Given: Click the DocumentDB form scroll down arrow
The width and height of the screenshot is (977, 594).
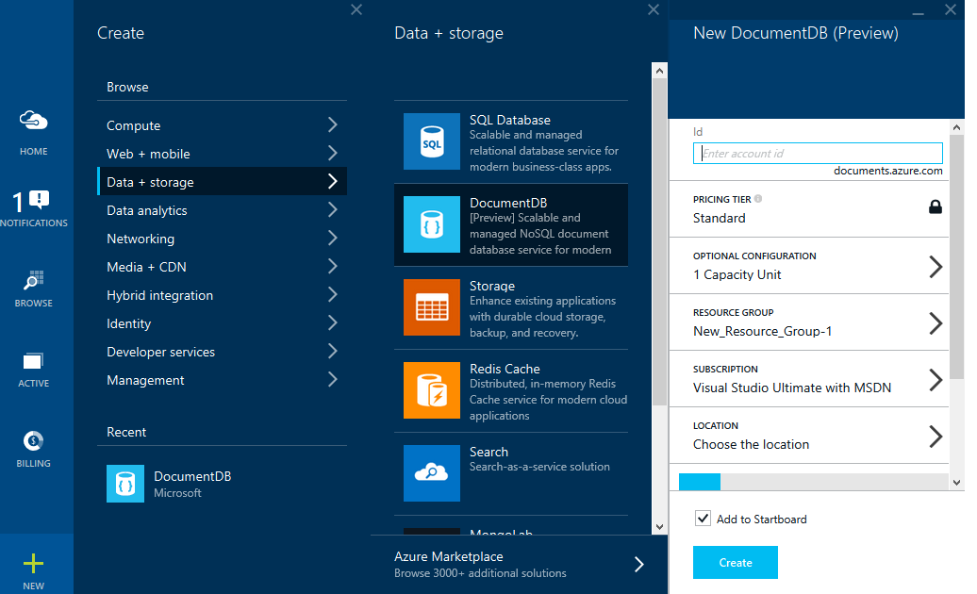Looking at the screenshot, I should (x=957, y=483).
